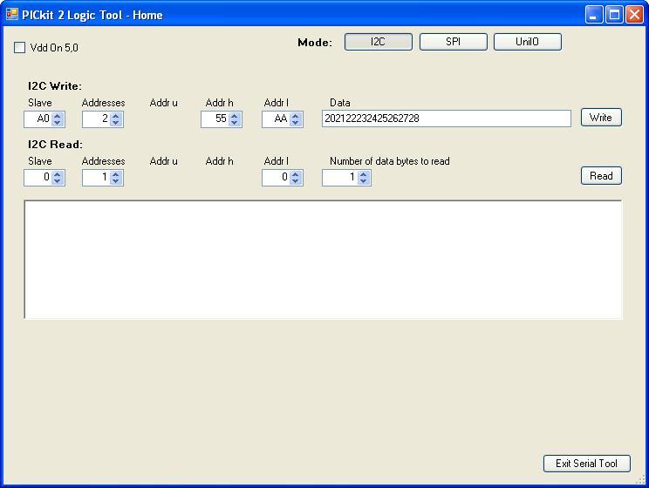Viewport: 649px width, 488px height.
Task: Decrease I2C Read Addresses count
Action: (x=116, y=181)
